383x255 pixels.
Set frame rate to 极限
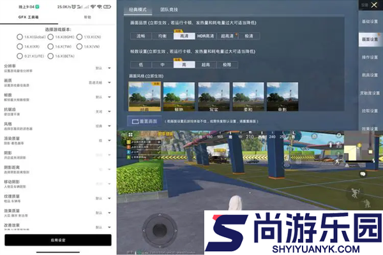(227, 64)
